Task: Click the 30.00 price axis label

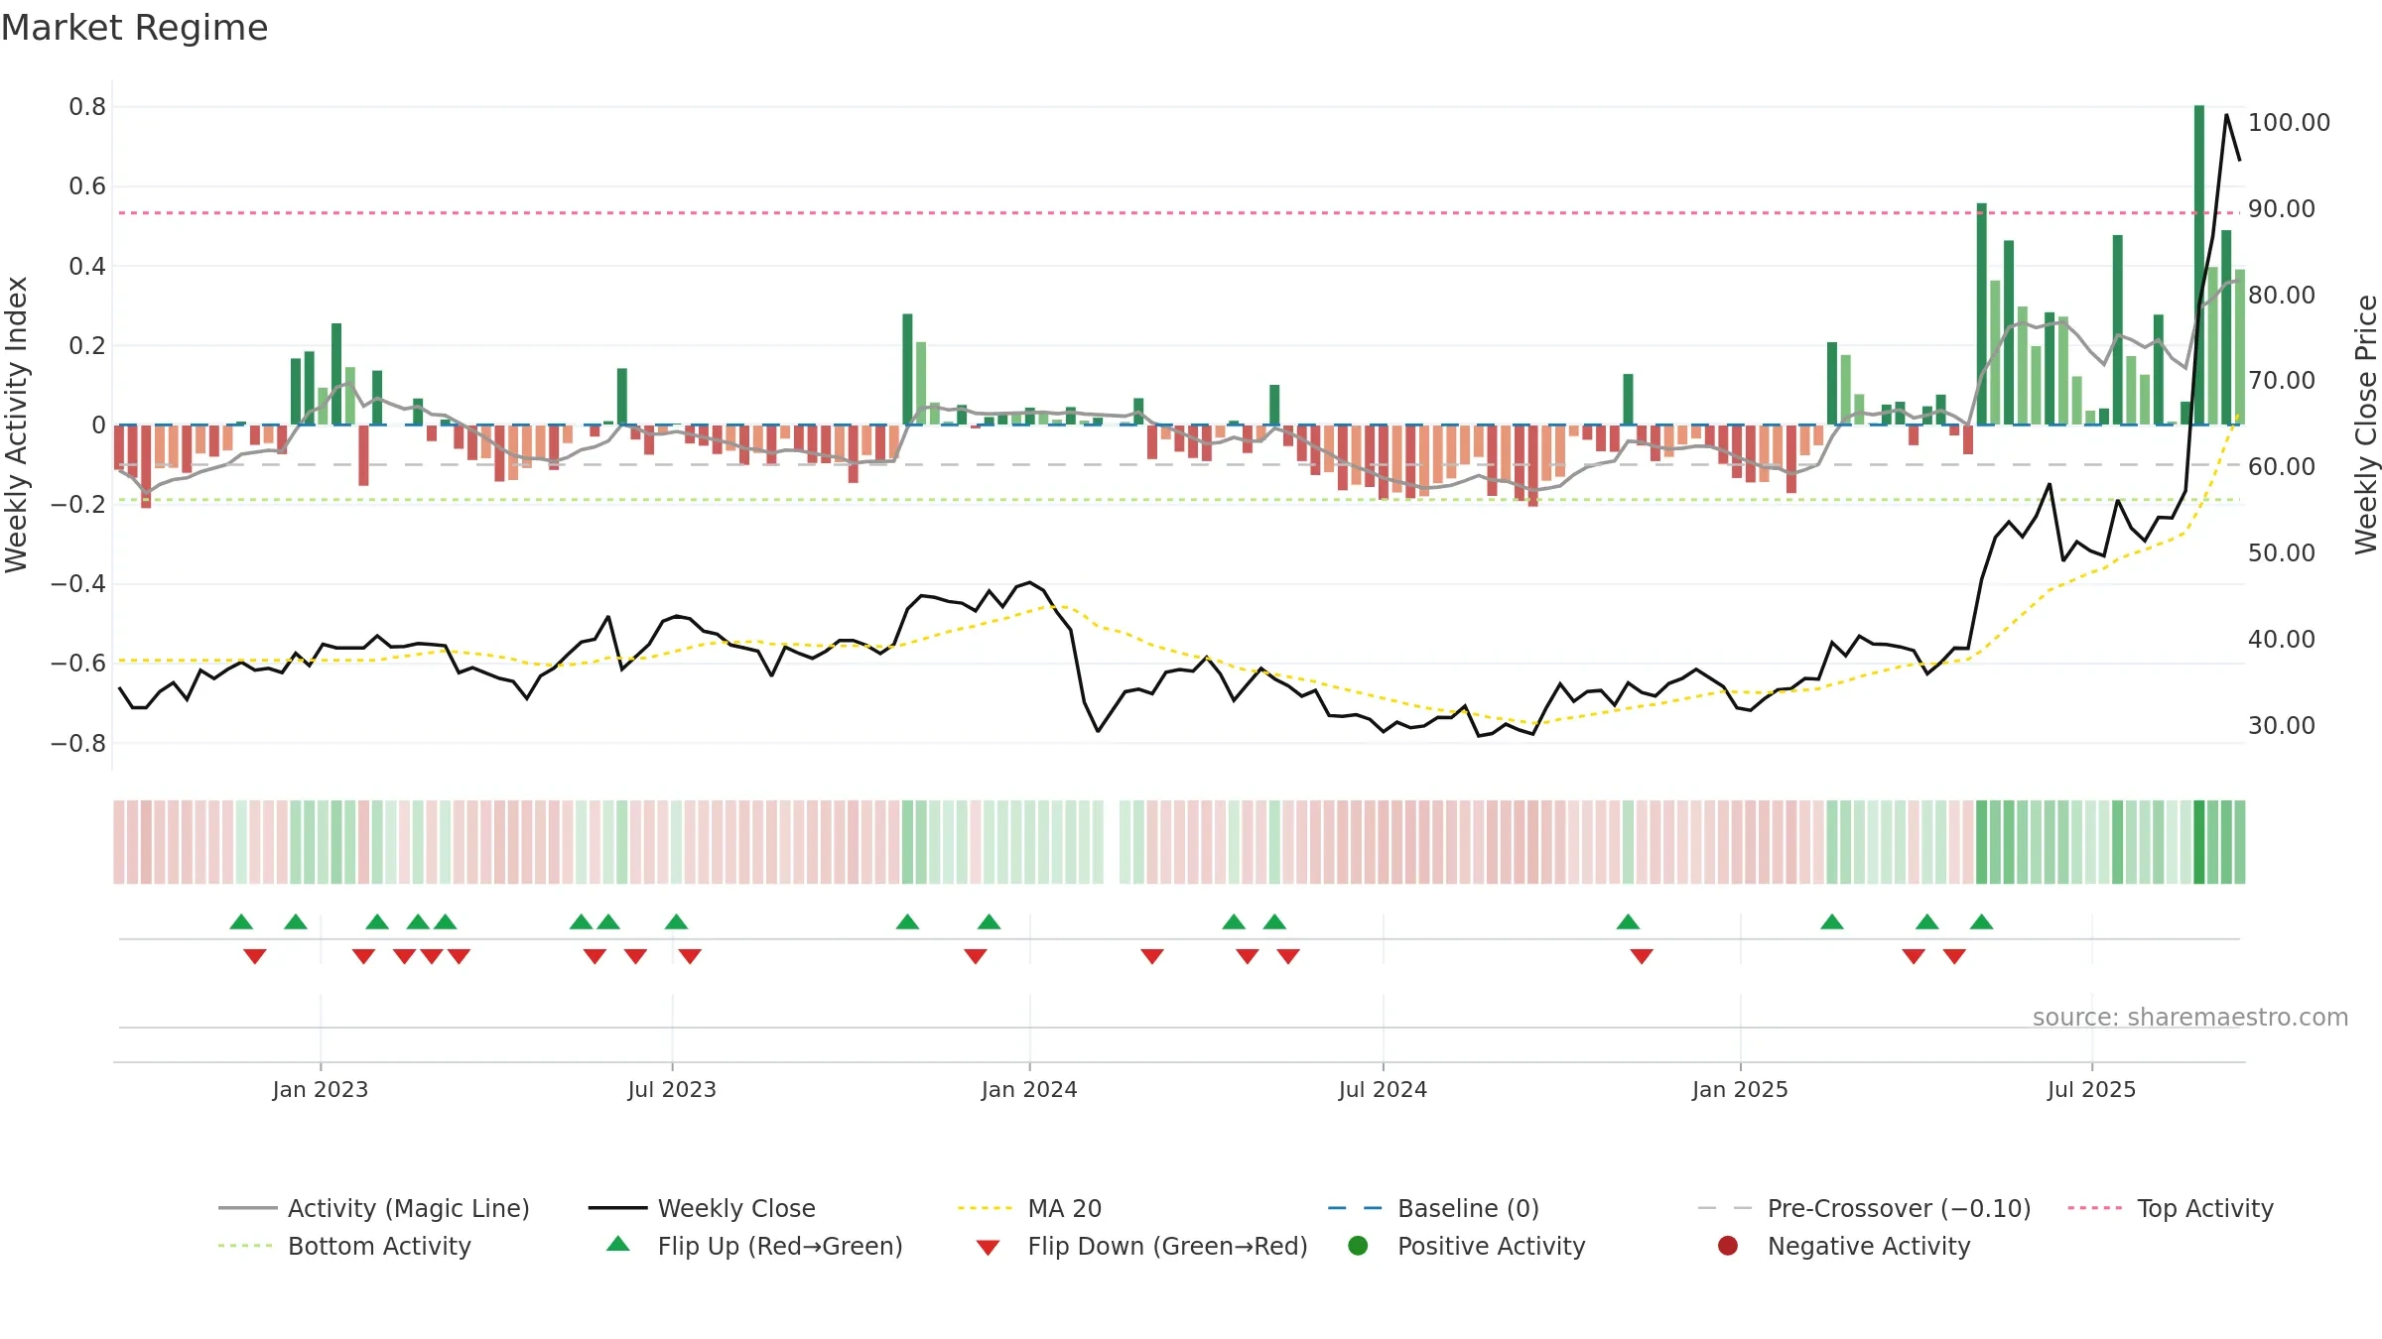Action: click(x=2281, y=725)
